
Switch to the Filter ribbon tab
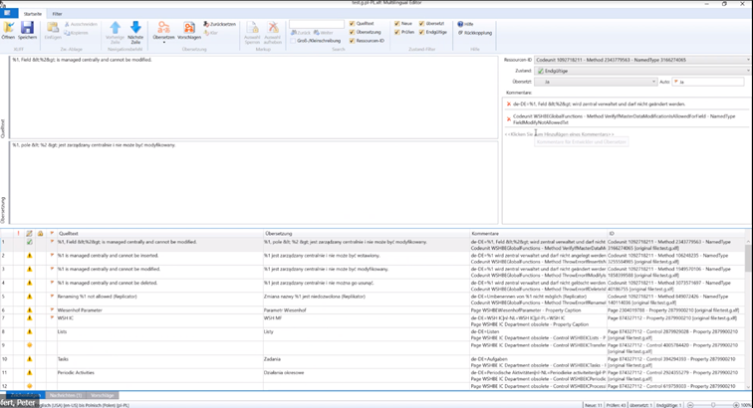point(57,14)
